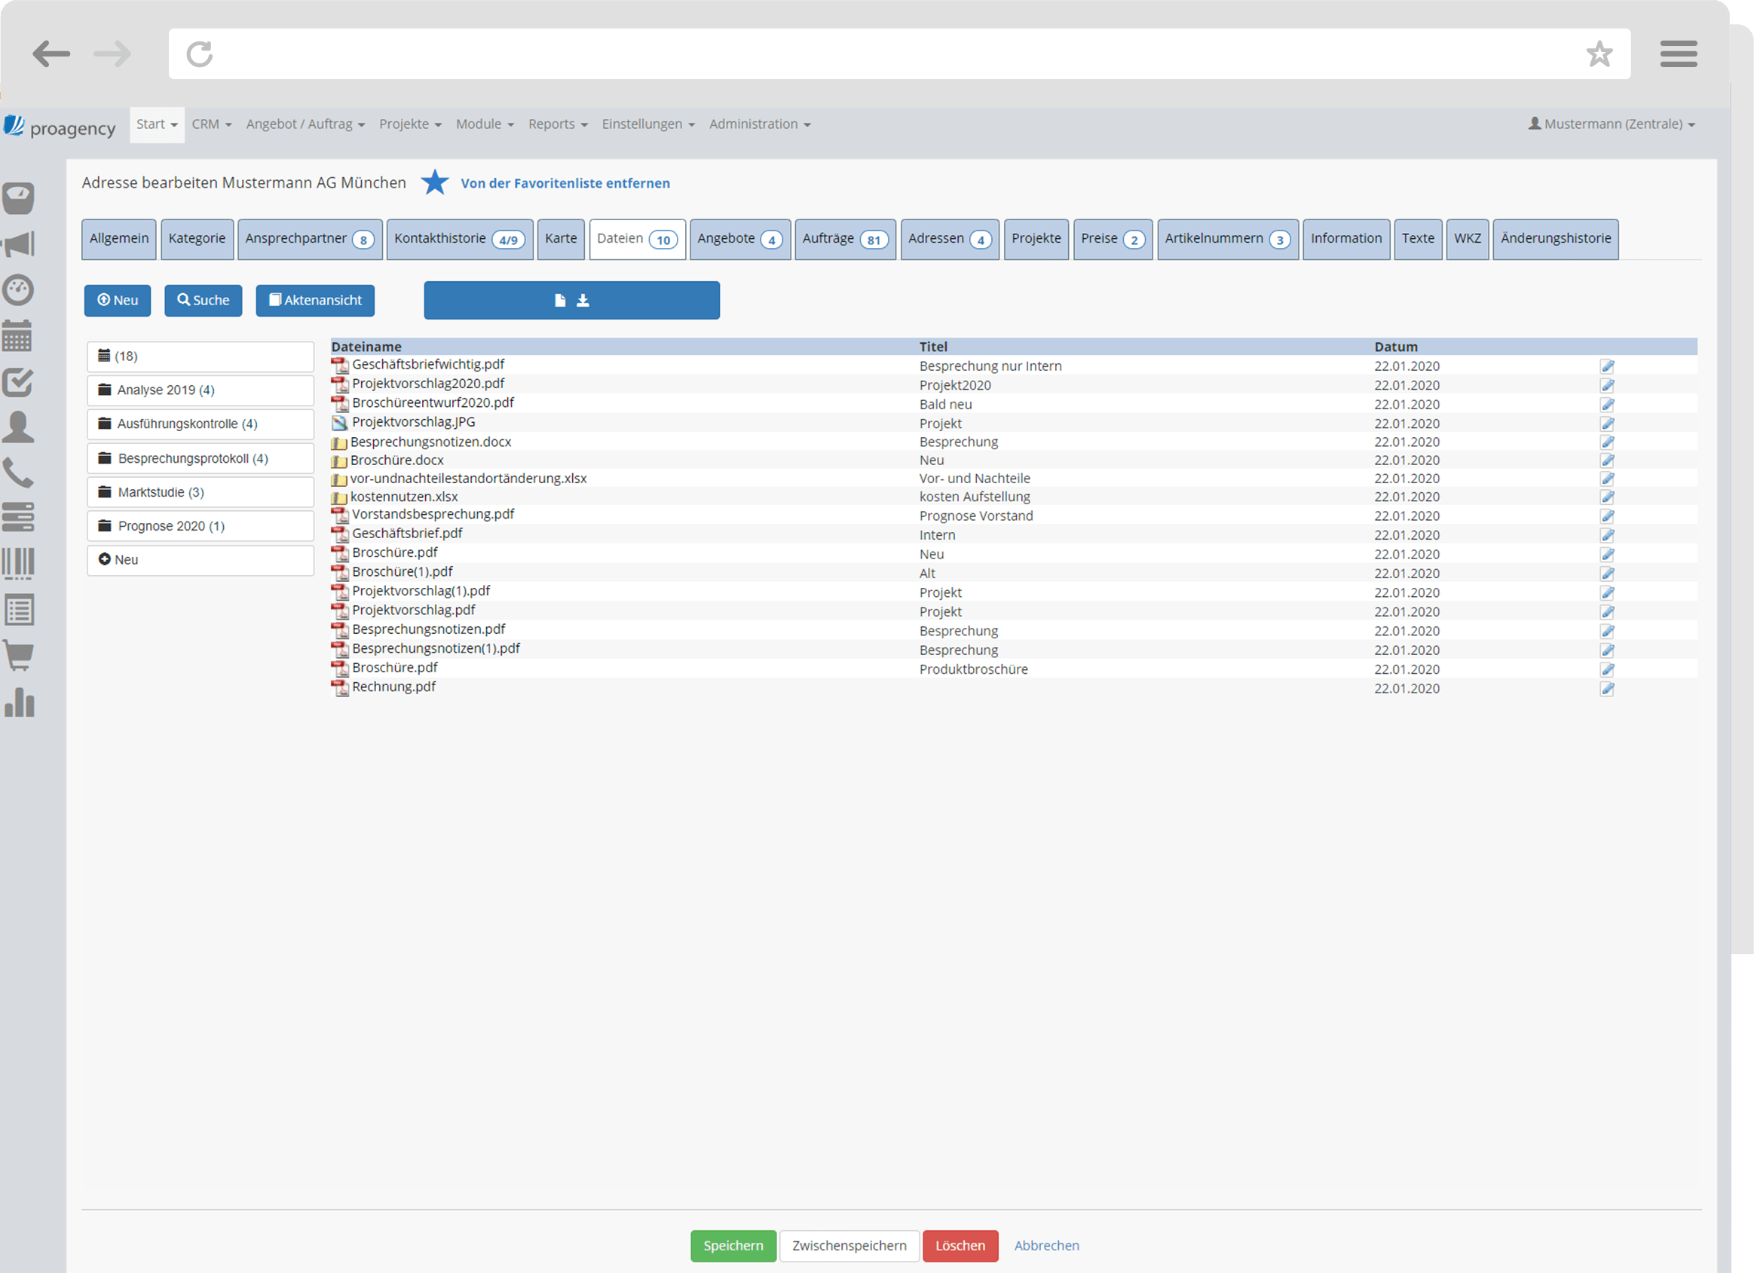The width and height of the screenshot is (1754, 1273).
Task: Click the megaphone icon in sidebar
Action: [19, 244]
